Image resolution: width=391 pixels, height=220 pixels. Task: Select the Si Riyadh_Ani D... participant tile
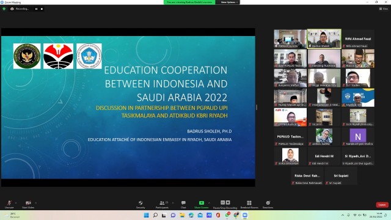coord(358,156)
